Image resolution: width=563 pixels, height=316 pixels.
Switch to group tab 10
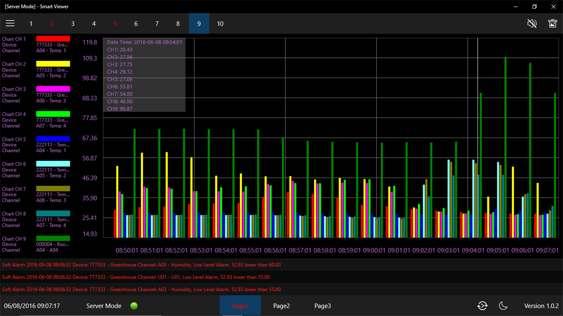point(220,24)
